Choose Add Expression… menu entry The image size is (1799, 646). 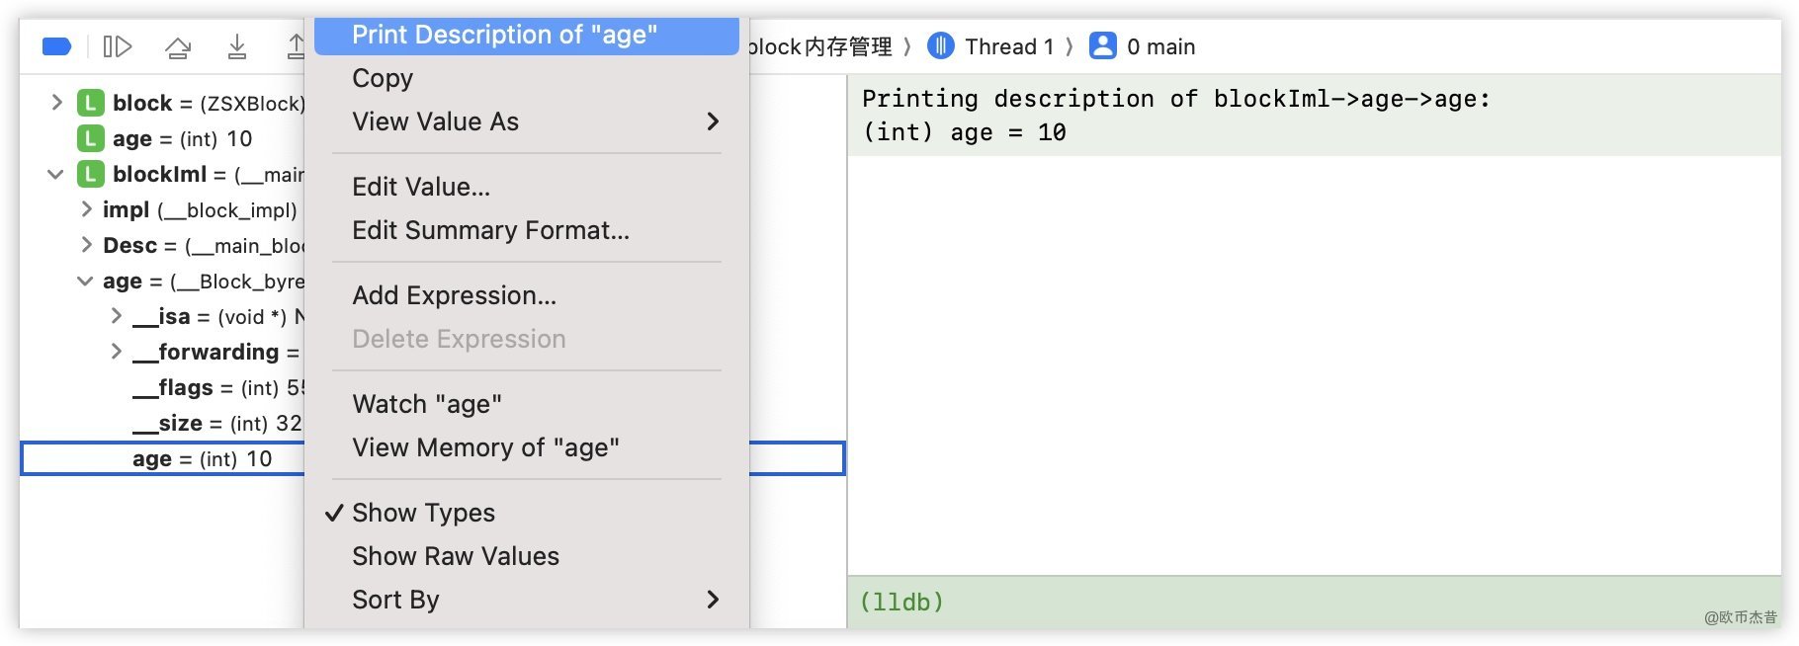[x=454, y=295]
